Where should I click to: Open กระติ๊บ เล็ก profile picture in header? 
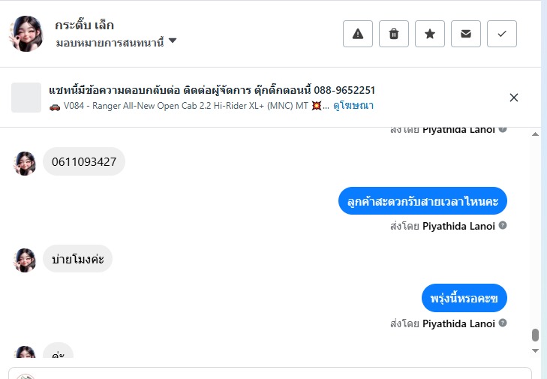26,34
